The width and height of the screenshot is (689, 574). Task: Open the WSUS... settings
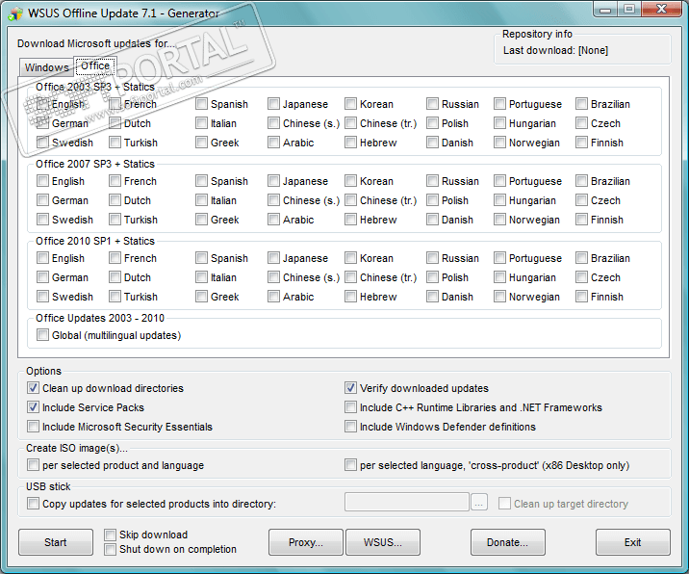click(383, 542)
